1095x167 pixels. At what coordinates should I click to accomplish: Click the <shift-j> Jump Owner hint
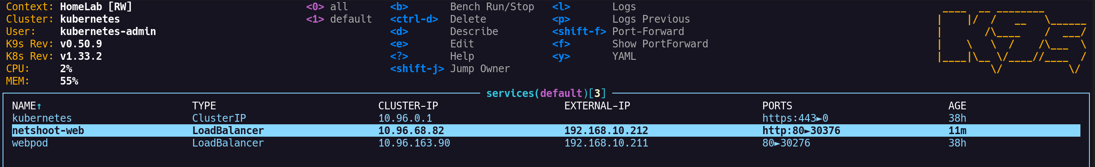[450, 69]
